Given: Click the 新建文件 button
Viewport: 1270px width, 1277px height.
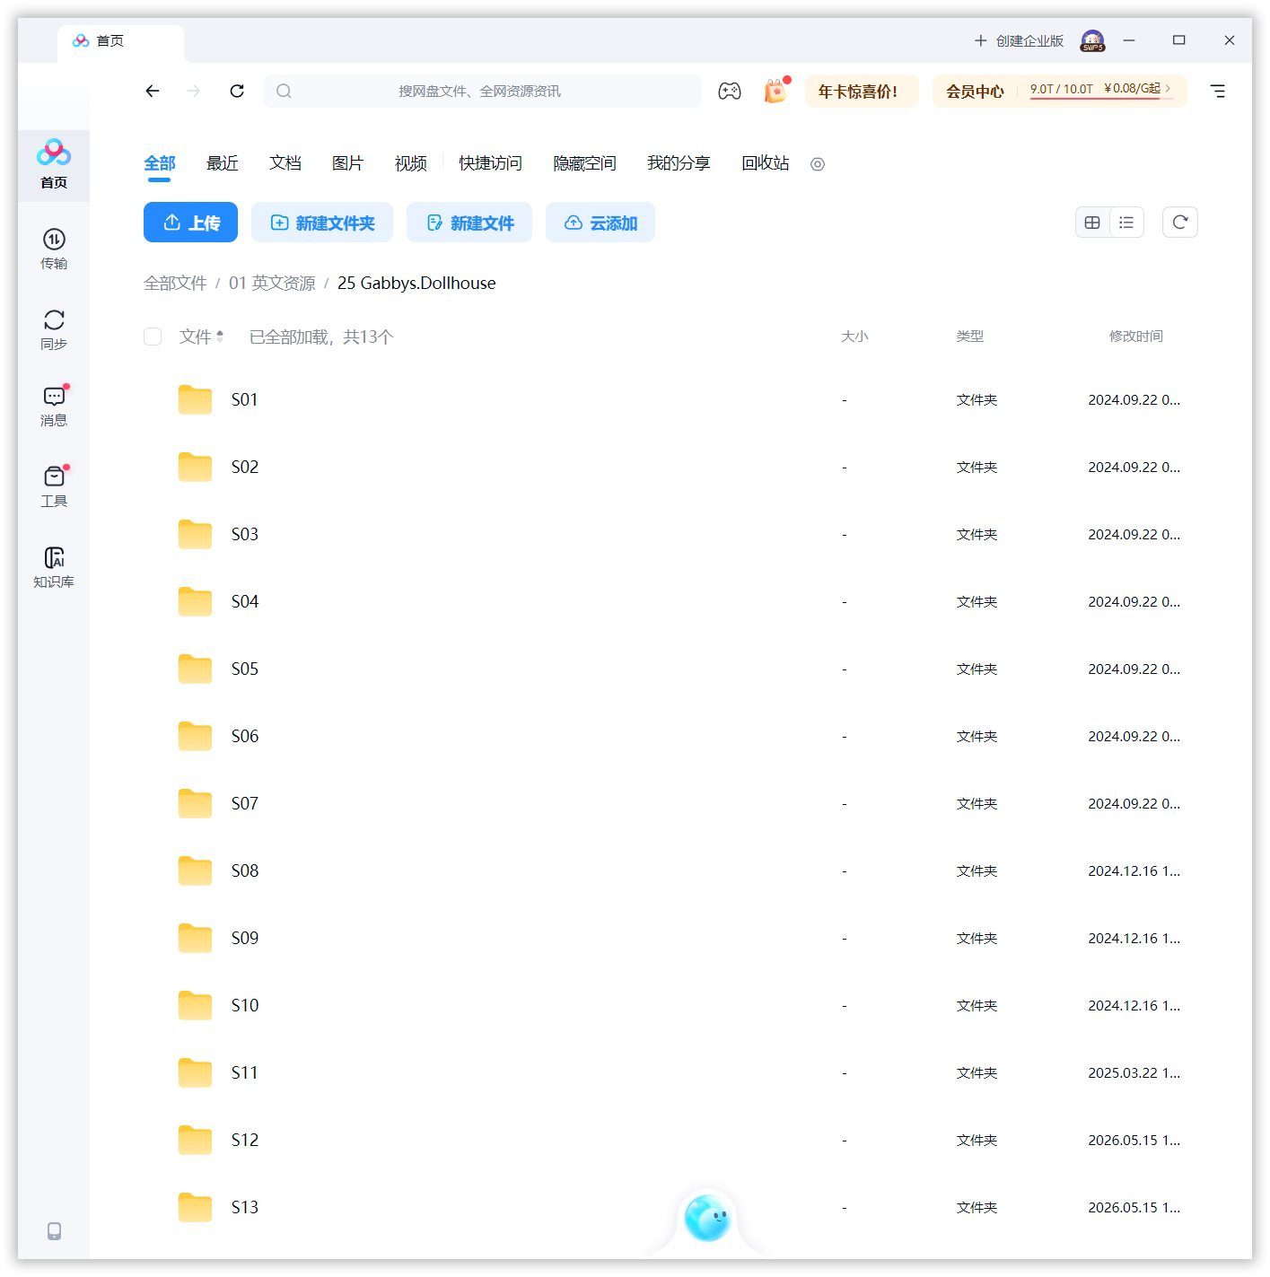Looking at the screenshot, I should [x=469, y=223].
